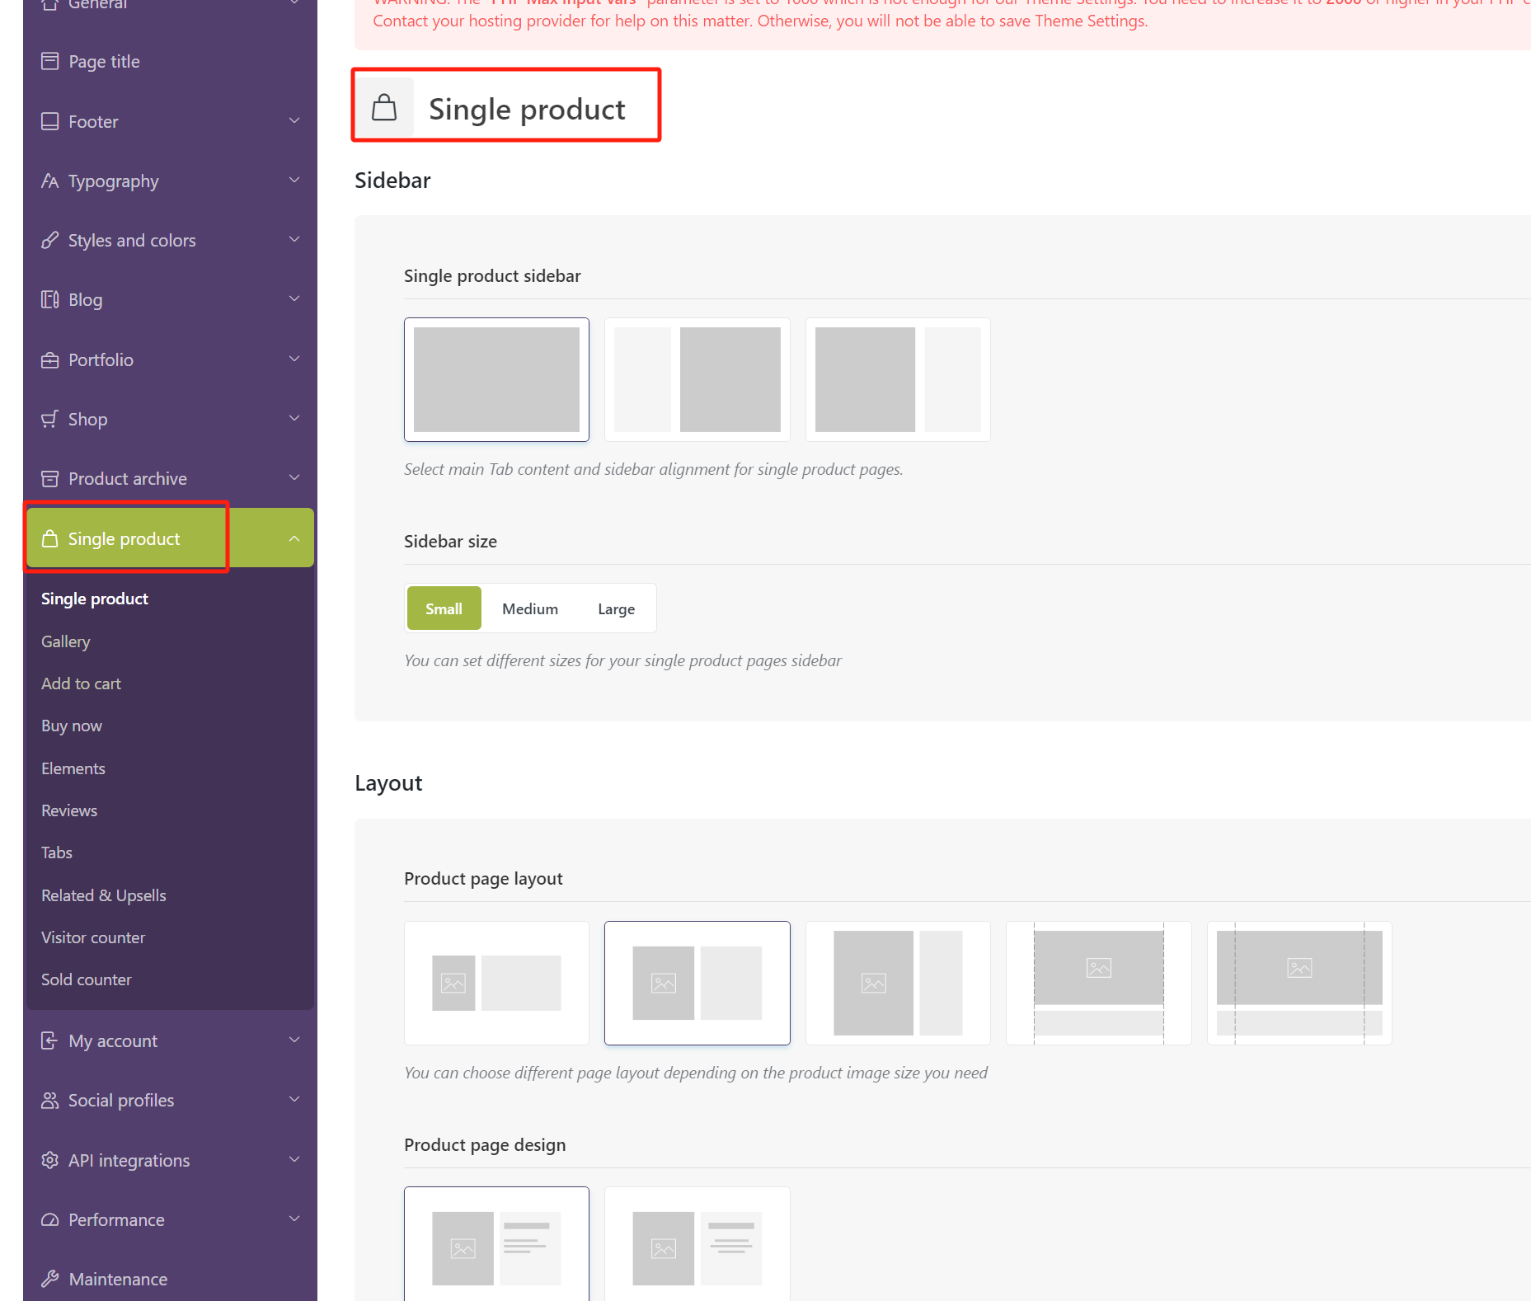Click the API integrations gear icon
This screenshot has width=1531, height=1301.
click(x=50, y=1161)
